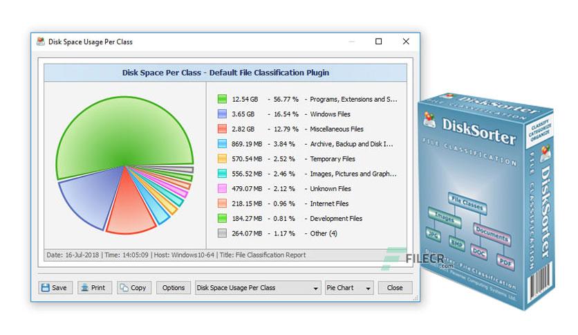Viewport: 578px width, 335px height.
Task: Click the blue Windows Files legend swatch
Action: [222, 114]
